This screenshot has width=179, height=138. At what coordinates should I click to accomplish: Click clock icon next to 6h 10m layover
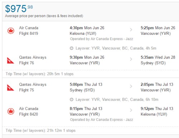(x=72, y=100)
